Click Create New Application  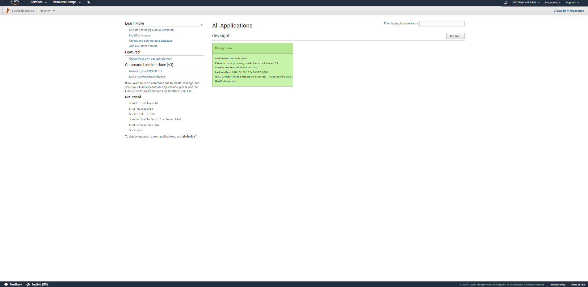click(569, 11)
